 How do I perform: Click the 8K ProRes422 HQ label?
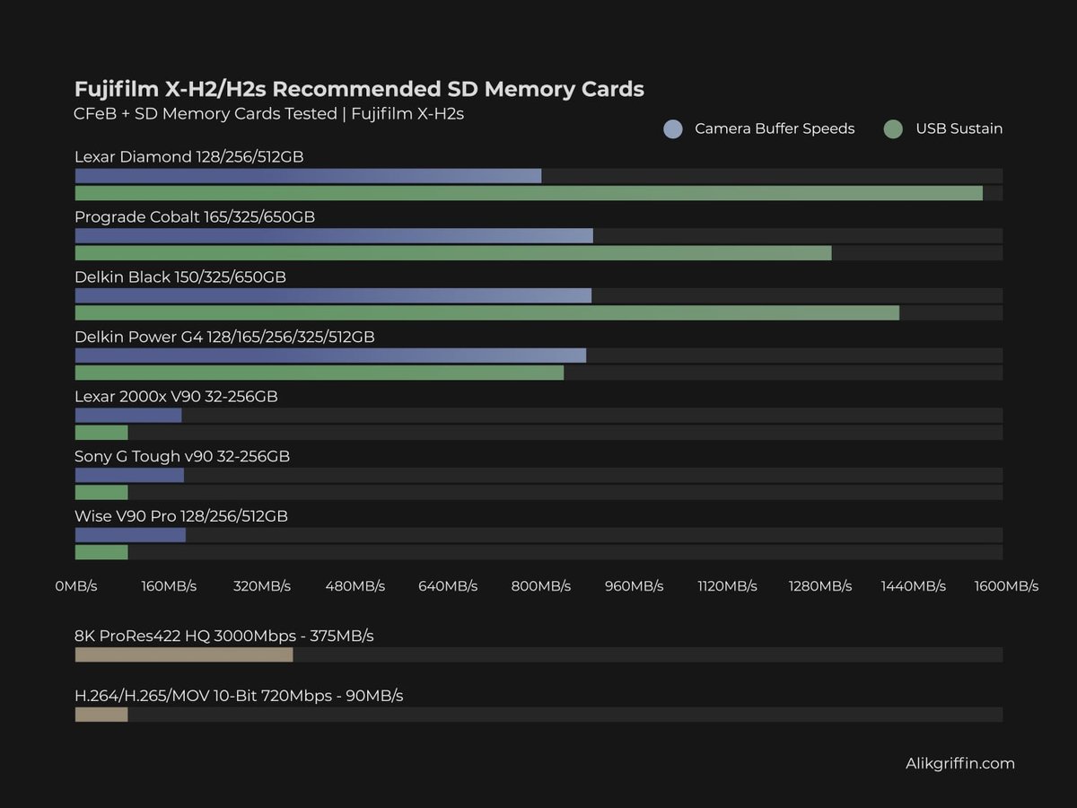point(223,636)
